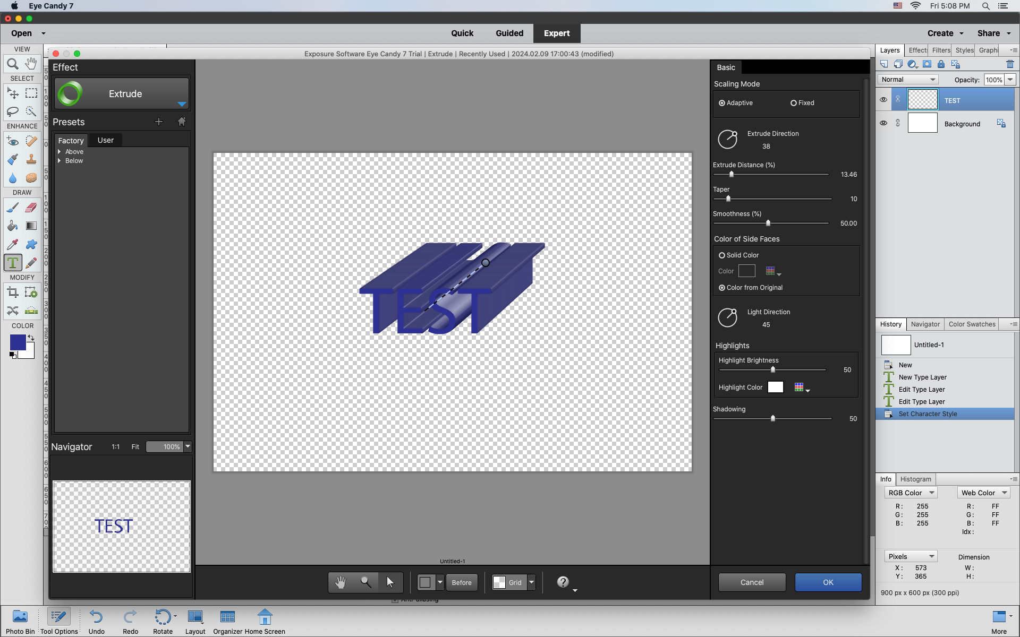Screen dimensions: 1020x637
Task: Select the Eraser tool
Action: (x=30, y=207)
